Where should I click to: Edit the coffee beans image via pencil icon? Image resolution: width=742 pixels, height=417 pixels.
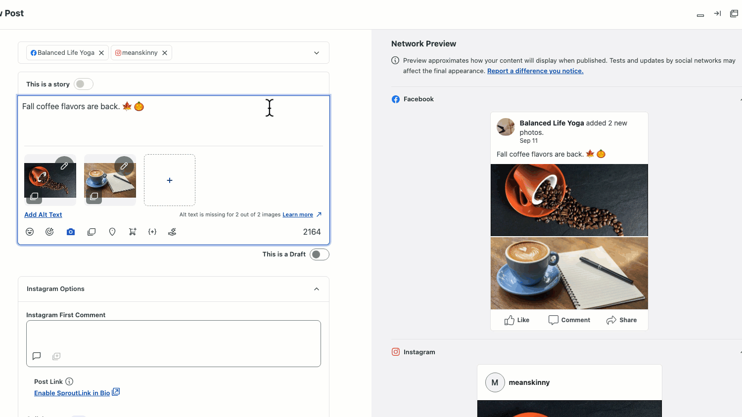pyautogui.click(x=64, y=166)
